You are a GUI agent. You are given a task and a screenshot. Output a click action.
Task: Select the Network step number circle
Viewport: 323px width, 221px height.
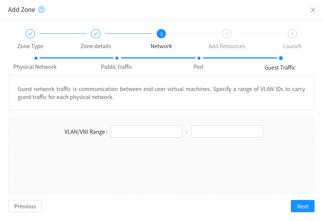coord(161,34)
